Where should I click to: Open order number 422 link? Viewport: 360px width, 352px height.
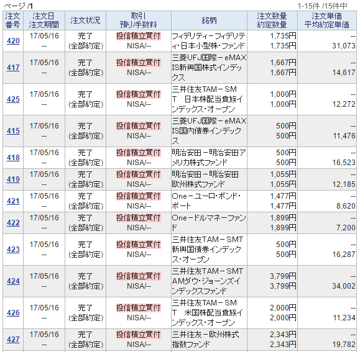pyautogui.click(x=13, y=223)
